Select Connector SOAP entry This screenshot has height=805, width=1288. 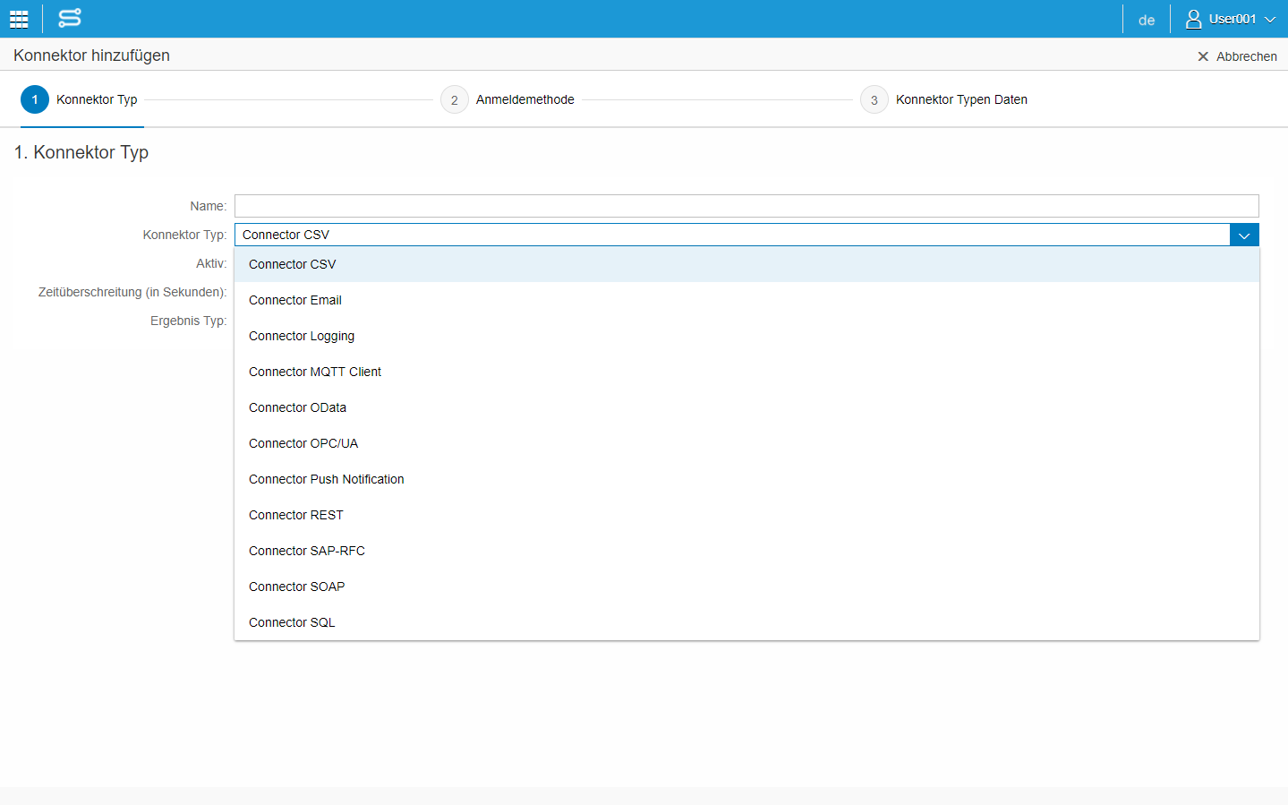pyautogui.click(x=746, y=587)
